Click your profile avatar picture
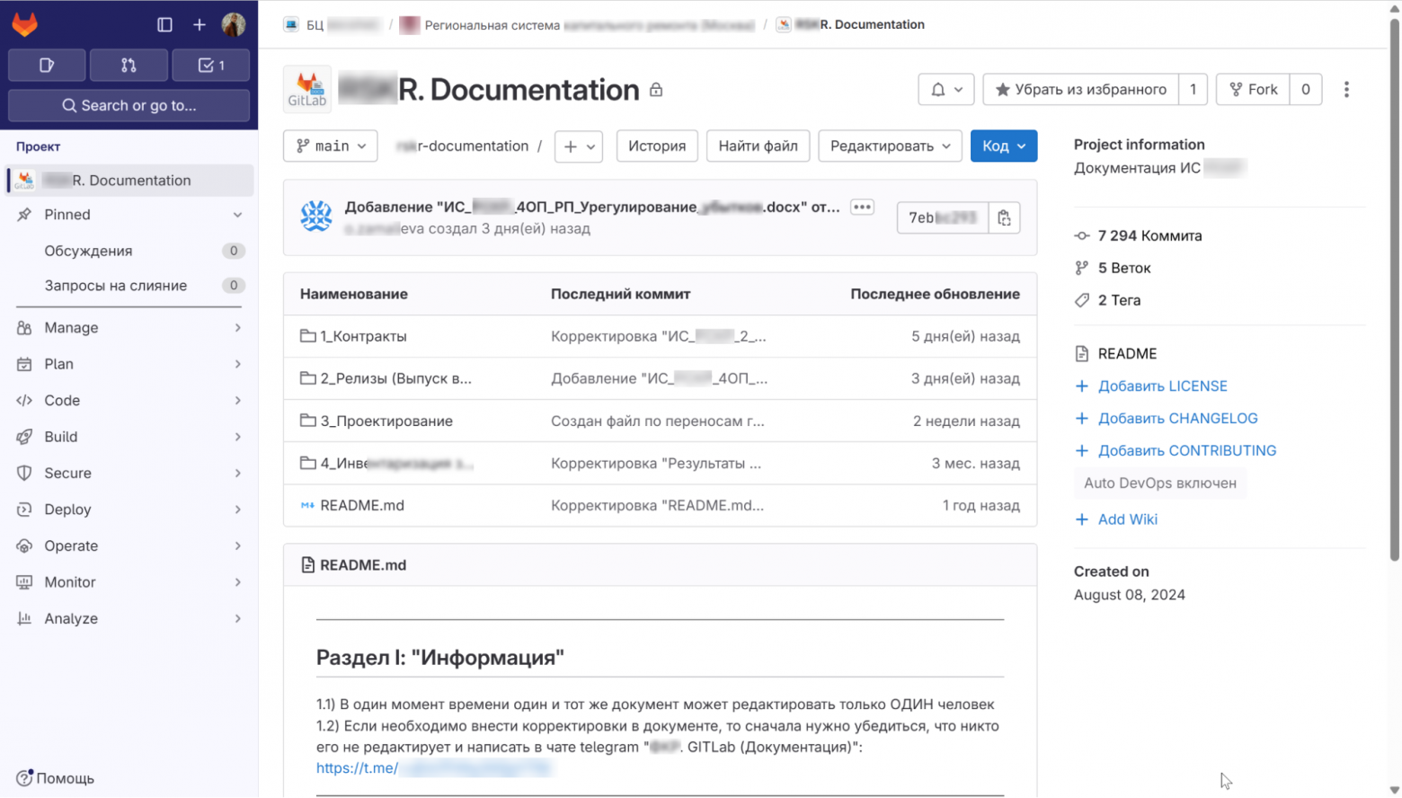 tap(234, 24)
